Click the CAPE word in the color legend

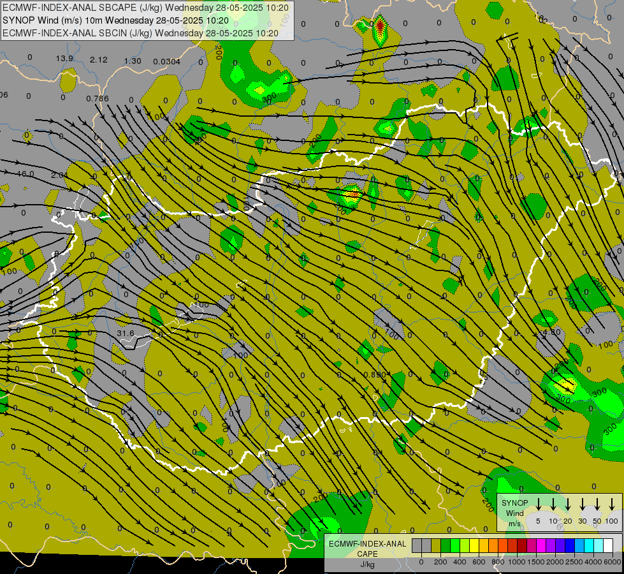[367, 554]
